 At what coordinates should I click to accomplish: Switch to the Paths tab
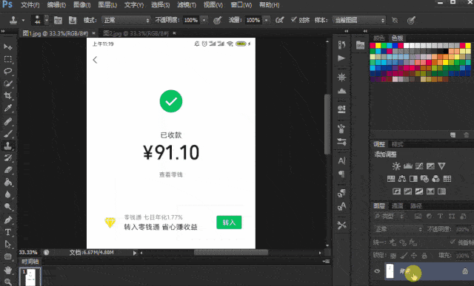click(x=416, y=205)
